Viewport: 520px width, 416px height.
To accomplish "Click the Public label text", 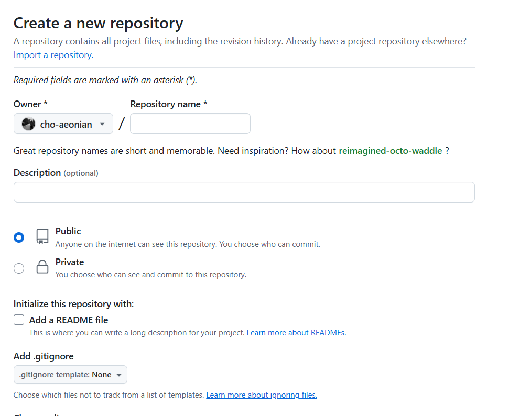I will tap(68, 231).
